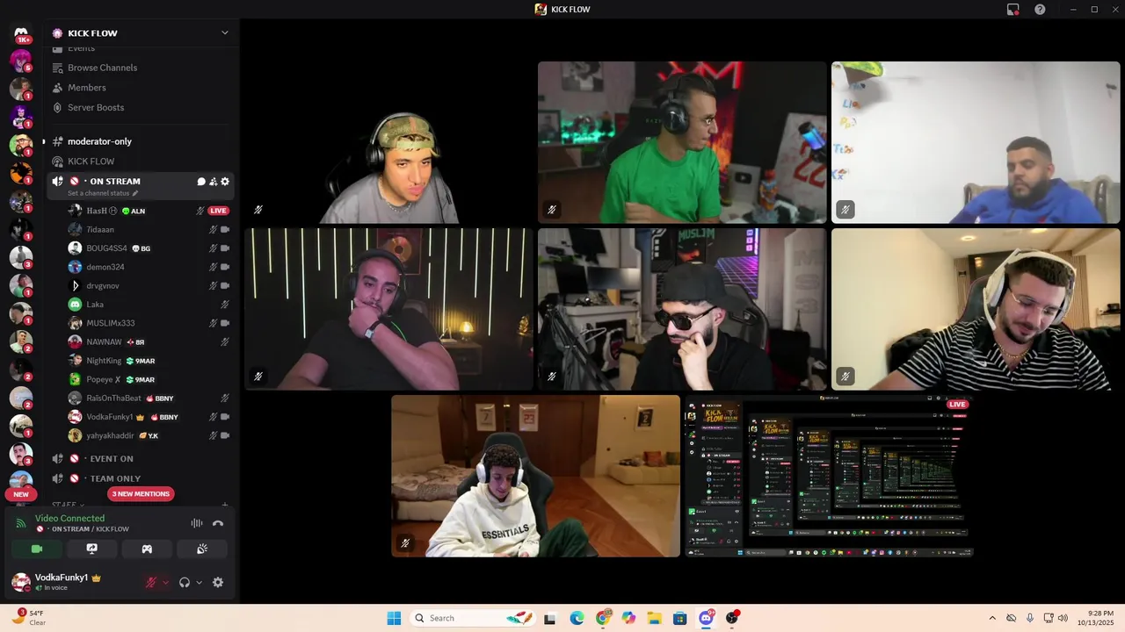
Task: Open Windows Start menu
Action: (394, 618)
